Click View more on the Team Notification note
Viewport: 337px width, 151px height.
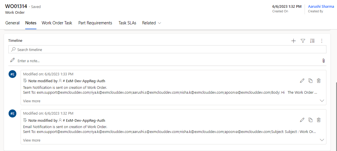[x=32, y=101]
